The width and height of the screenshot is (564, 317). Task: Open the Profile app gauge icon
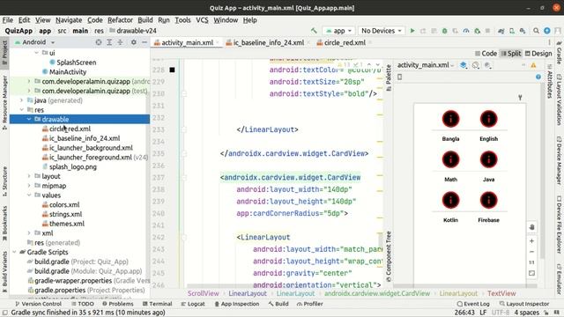466,31
